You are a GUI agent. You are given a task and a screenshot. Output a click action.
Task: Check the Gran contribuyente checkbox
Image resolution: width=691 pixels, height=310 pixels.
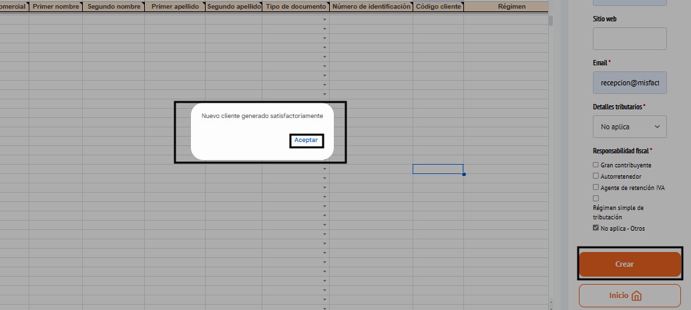(596, 165)
